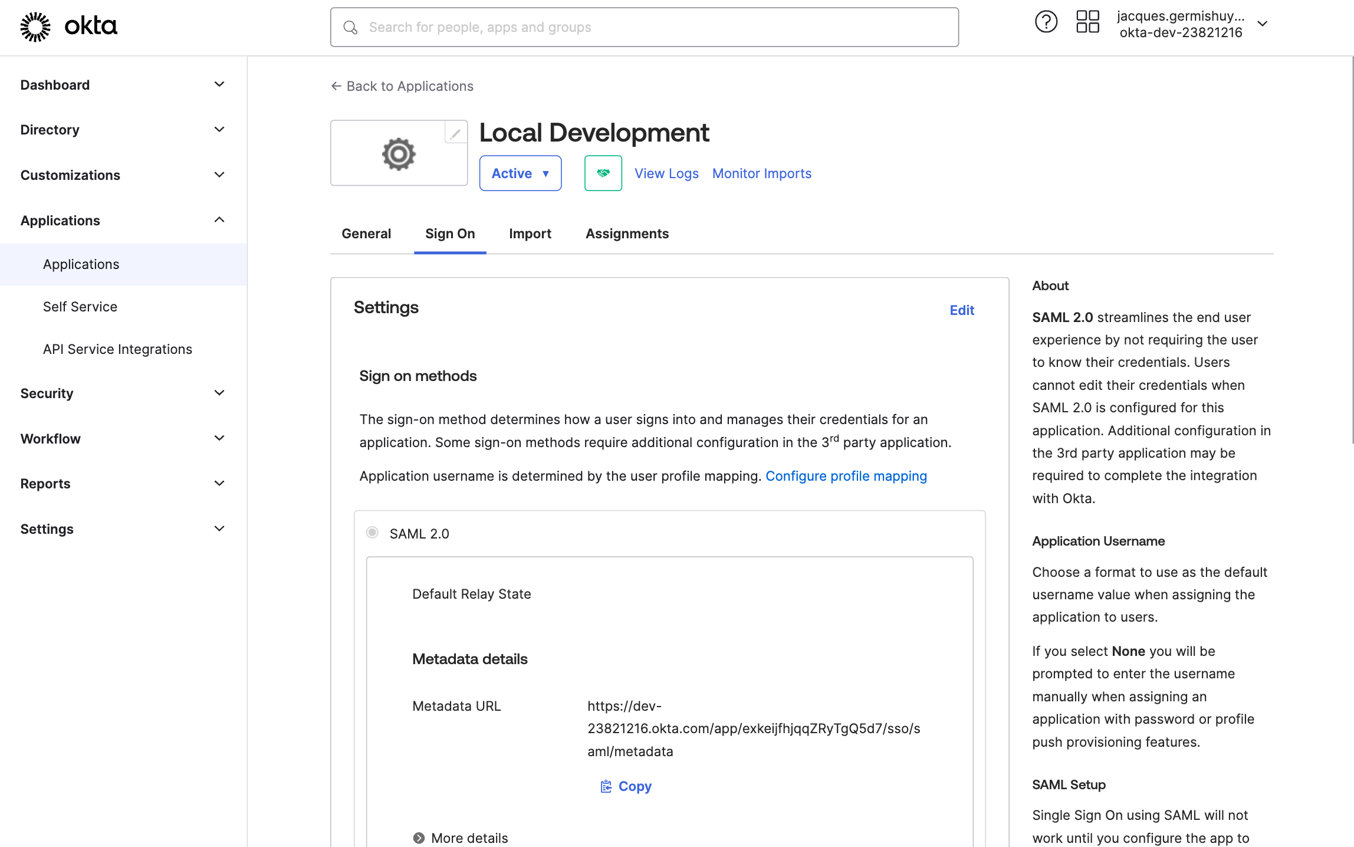Open the help question mark icon
Viewport: 1354px width, 847px height.
tap(1046, 22)
